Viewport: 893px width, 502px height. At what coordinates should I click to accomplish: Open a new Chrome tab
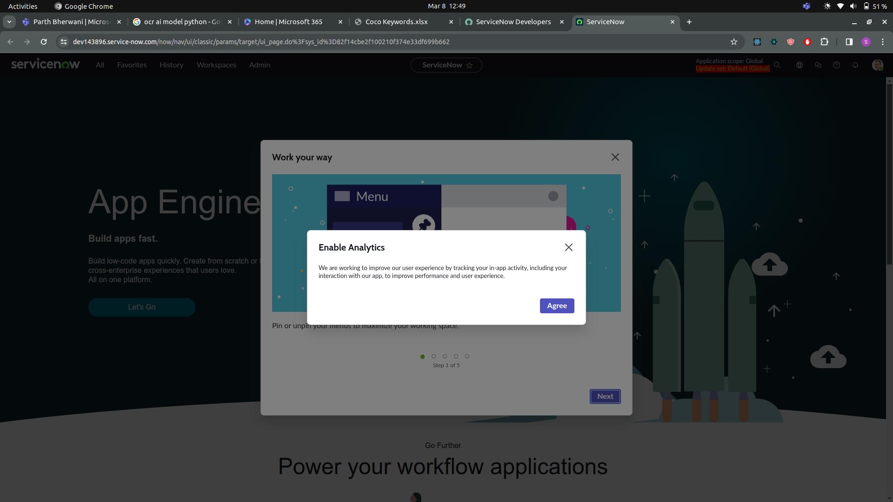(689, 22)
